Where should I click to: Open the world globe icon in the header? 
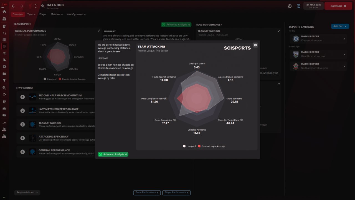click(290, 6)
